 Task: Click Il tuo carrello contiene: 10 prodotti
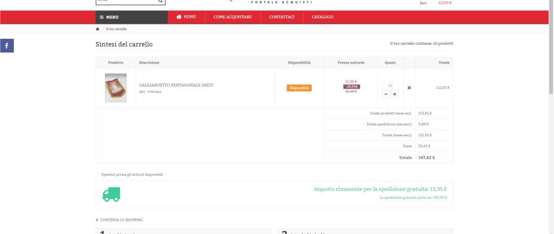tap(421, 44)
